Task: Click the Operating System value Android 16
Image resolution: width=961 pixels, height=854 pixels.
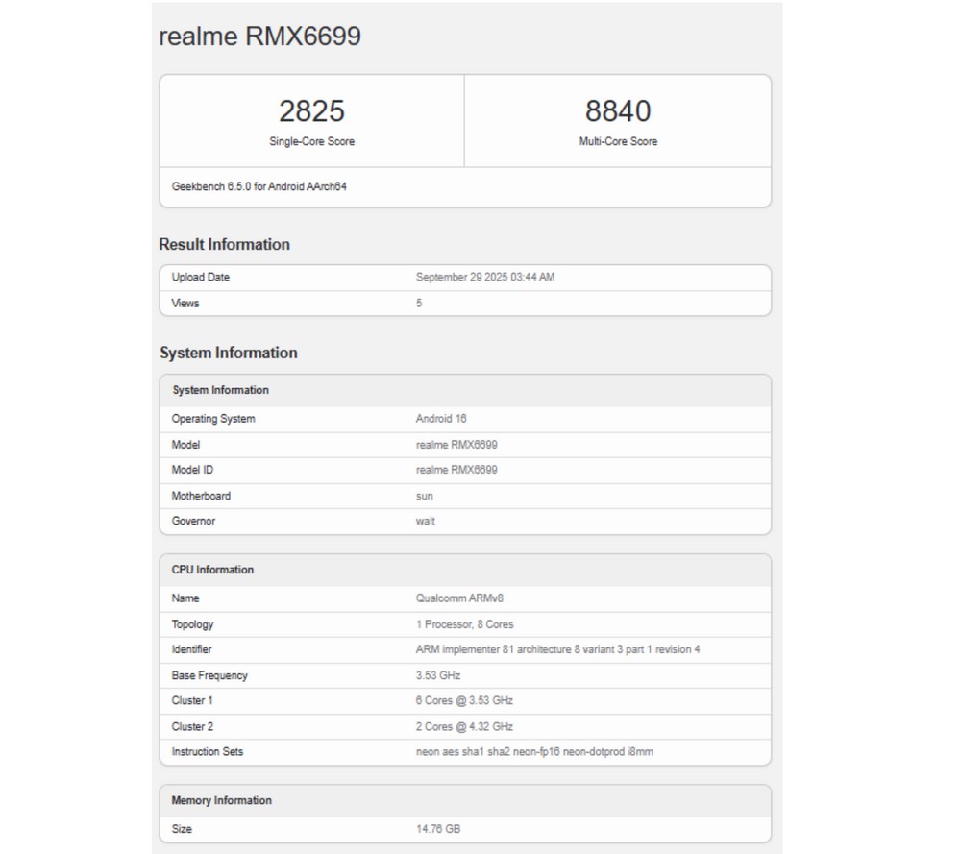Action: 441,419
